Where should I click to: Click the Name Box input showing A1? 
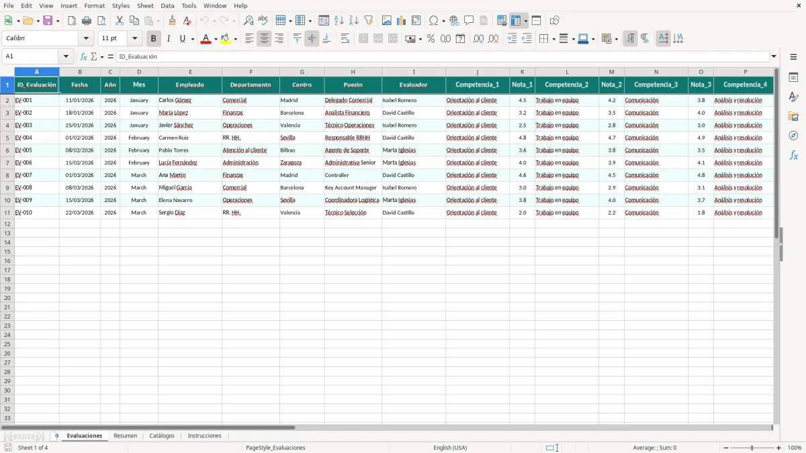(32, 56)
